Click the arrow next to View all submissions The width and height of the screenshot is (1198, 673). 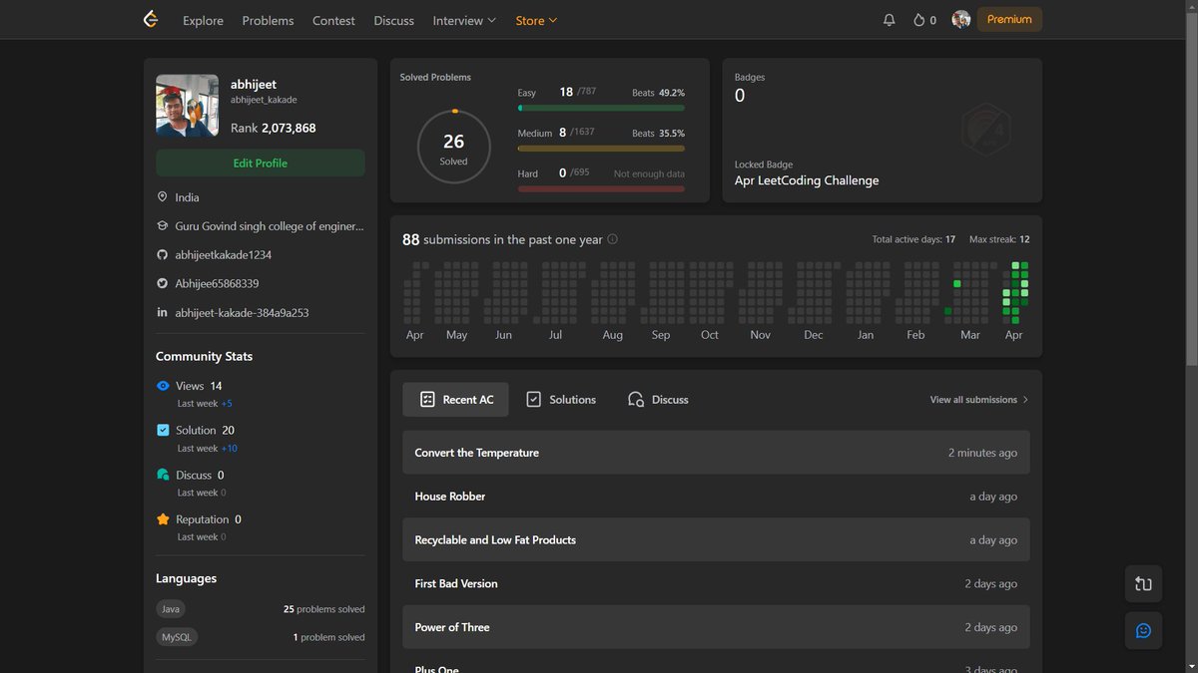1025,400
